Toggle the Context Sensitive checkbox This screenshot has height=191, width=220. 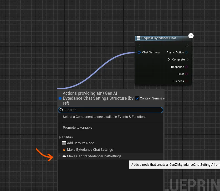tap(137, 98)
